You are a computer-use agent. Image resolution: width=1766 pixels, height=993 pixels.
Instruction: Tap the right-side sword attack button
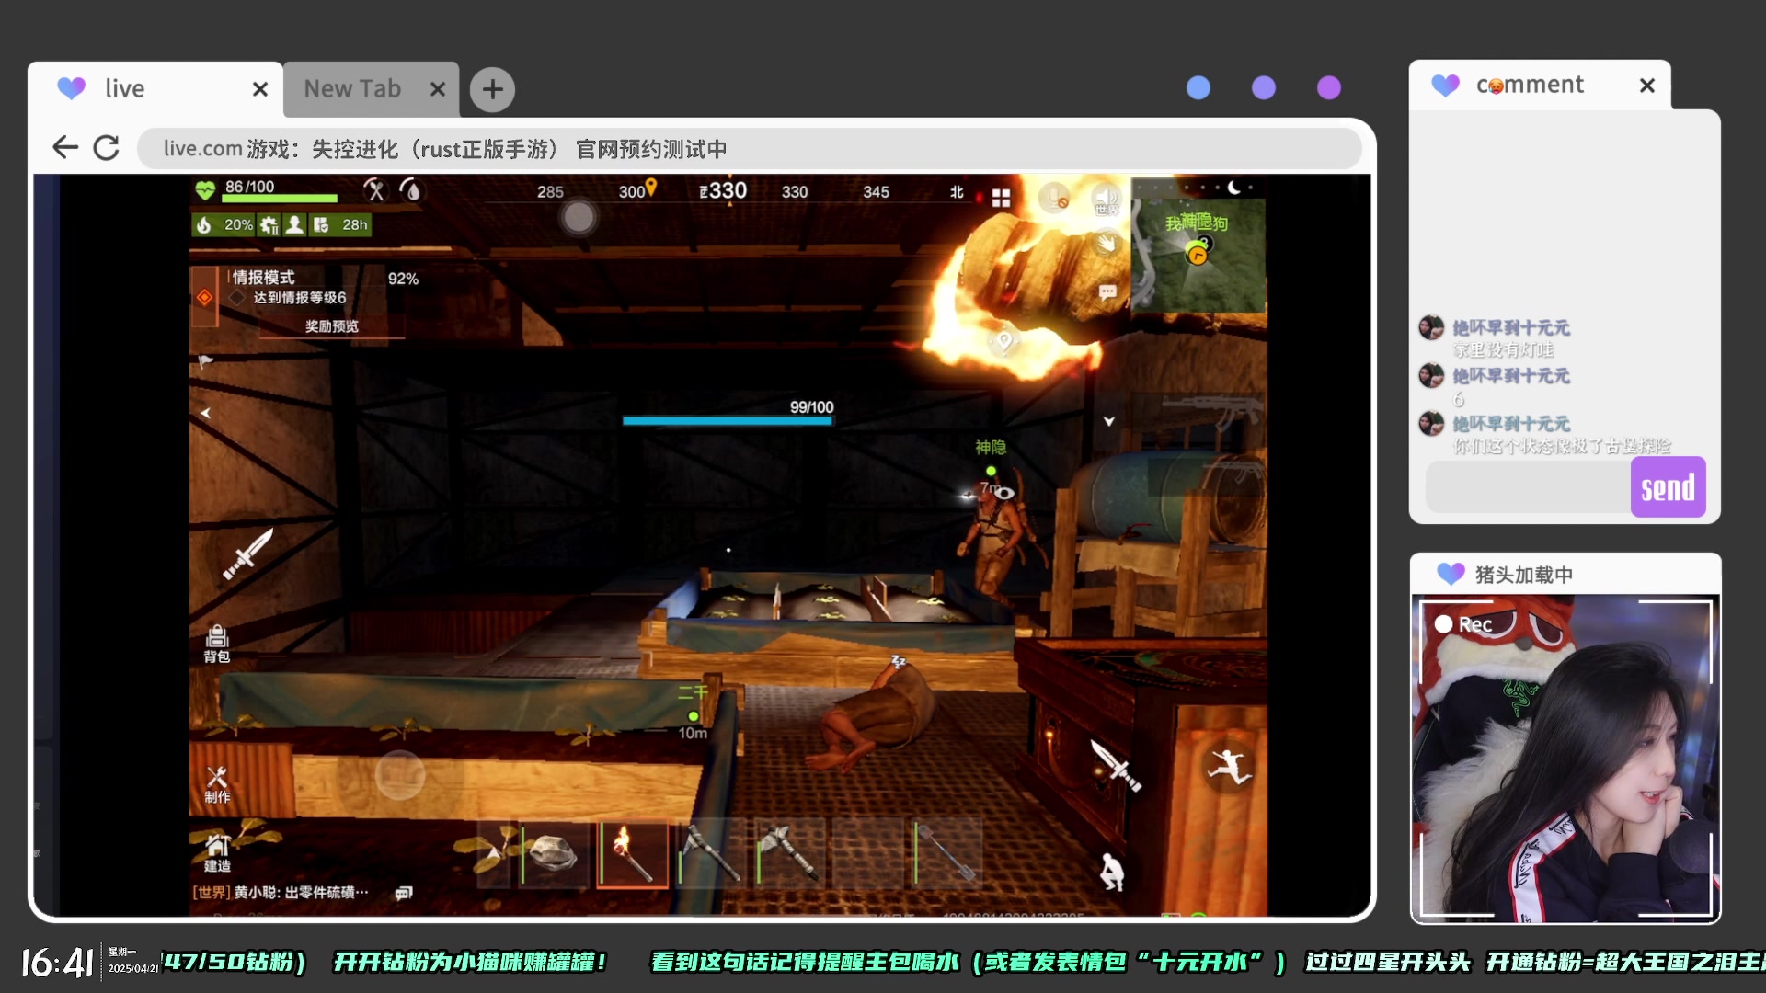(x=1116, y=765)
